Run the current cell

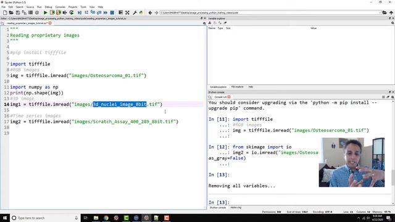[x=52, y=12]
